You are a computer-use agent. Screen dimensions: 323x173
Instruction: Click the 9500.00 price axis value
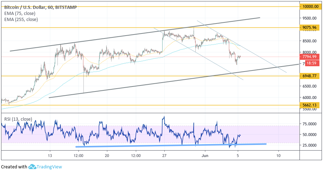click(x=309, y=18)
